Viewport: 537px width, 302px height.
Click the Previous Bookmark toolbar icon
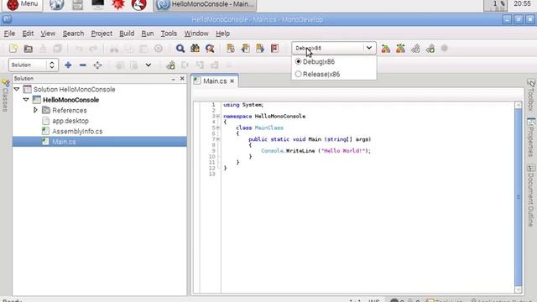(246, 49)
